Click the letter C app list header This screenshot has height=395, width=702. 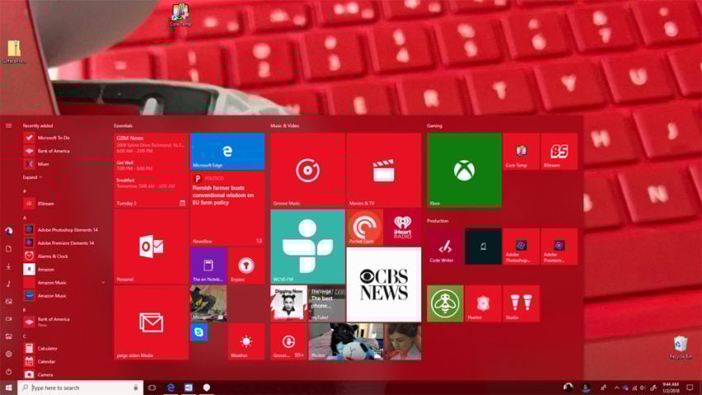click(25, 336)
